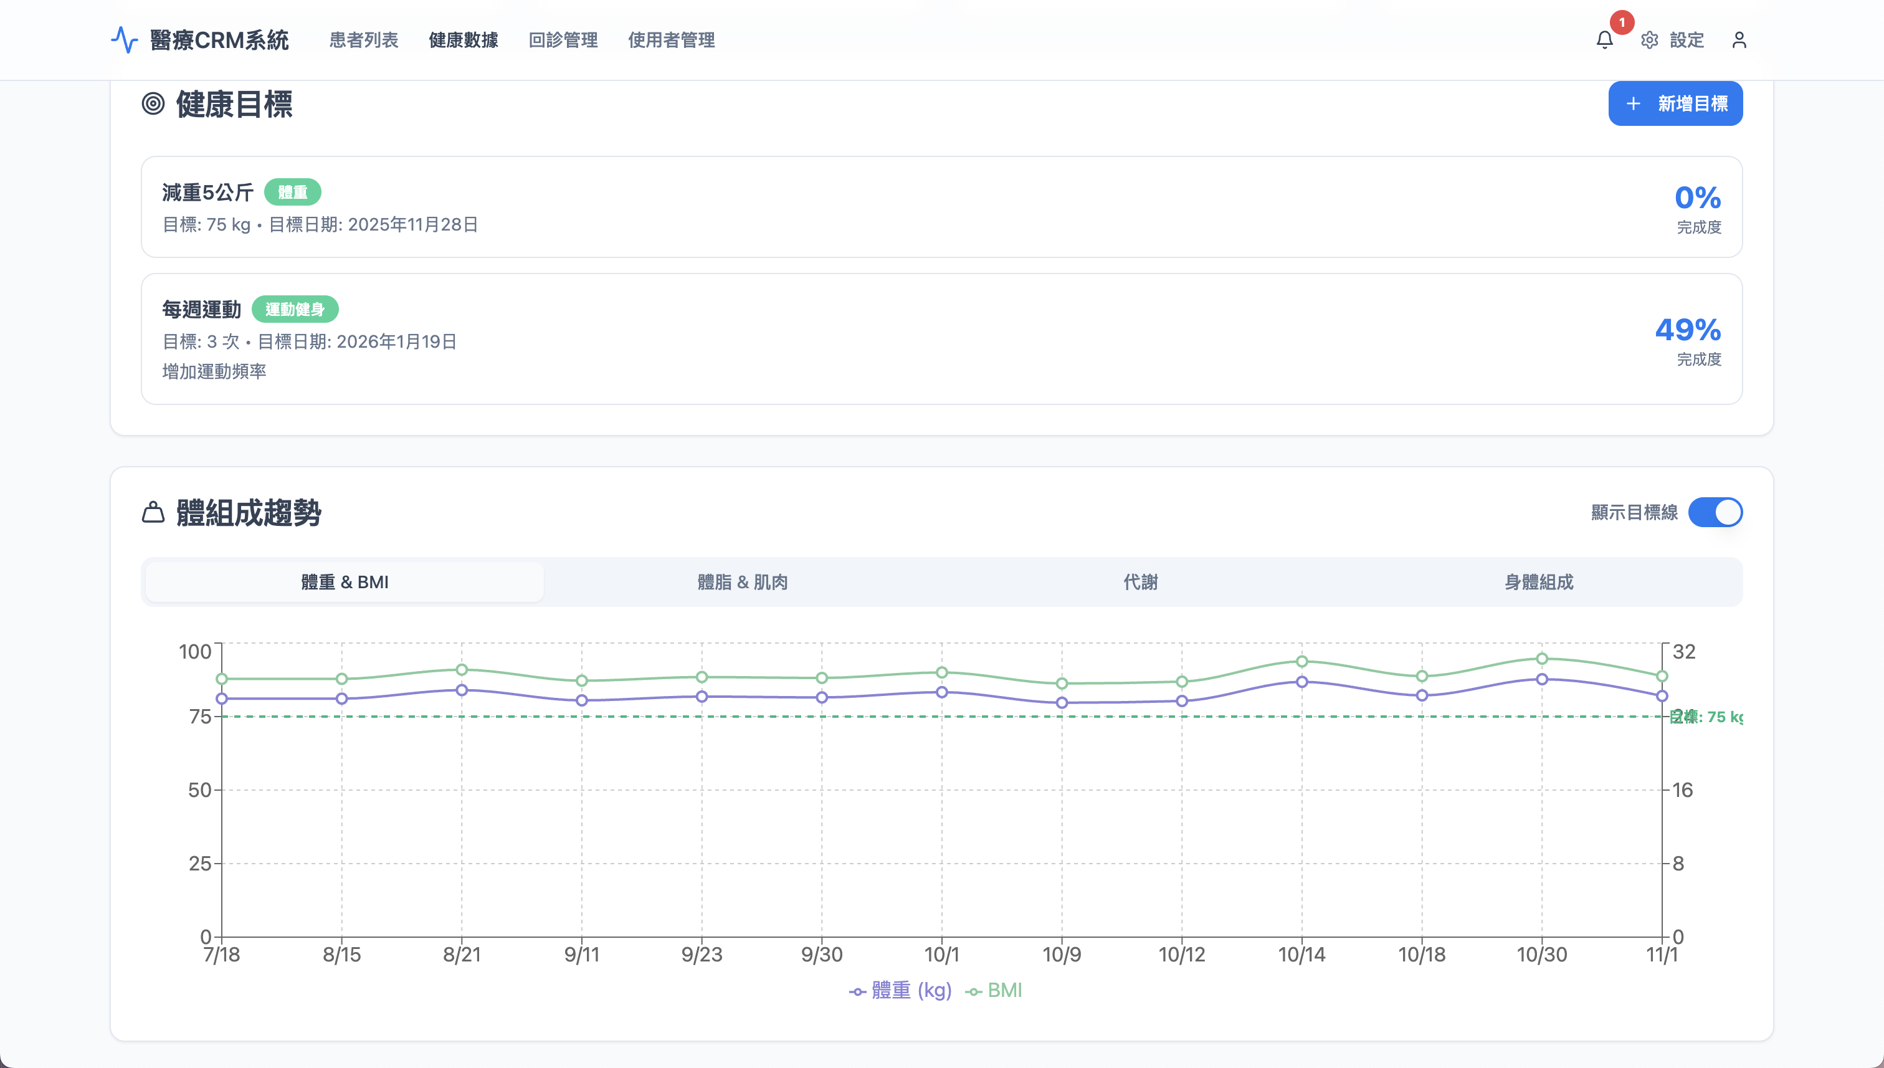Viewport: 1884px width, 1068px height.
Task: Click the 8/21 weight data point
Action: tap(462, 690)
